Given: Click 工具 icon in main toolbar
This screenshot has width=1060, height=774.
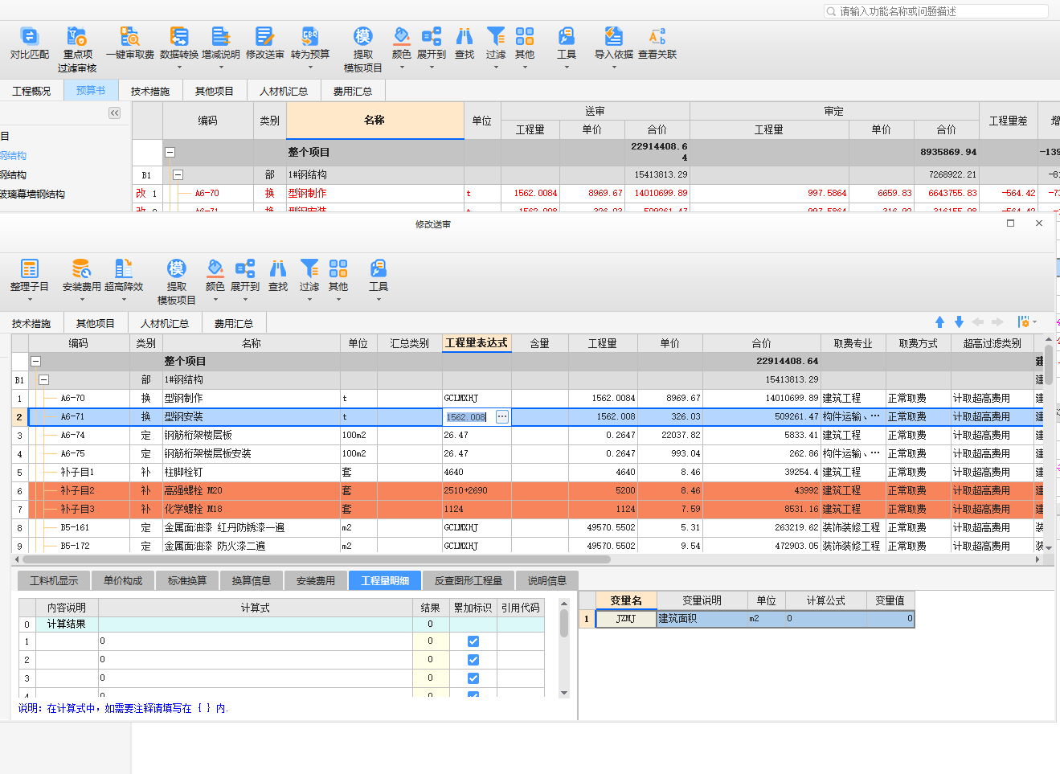Looking at the screenshot, I should [x=567, y=36].
